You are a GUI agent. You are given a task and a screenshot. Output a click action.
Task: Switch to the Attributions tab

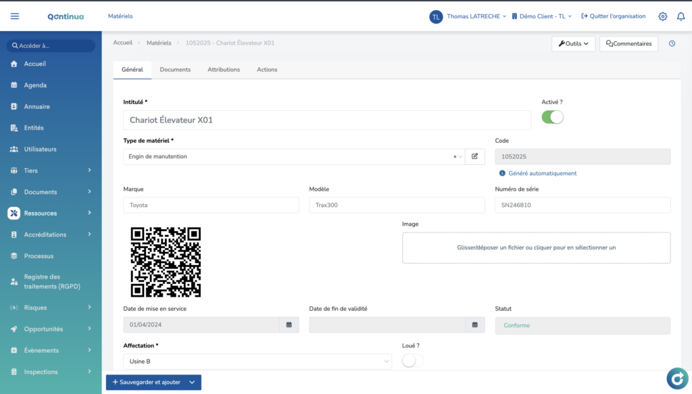point(224,70)
